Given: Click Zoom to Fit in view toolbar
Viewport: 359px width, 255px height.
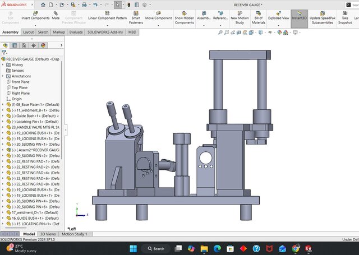Looking at the screenshot, I should [x=220, y=33].
